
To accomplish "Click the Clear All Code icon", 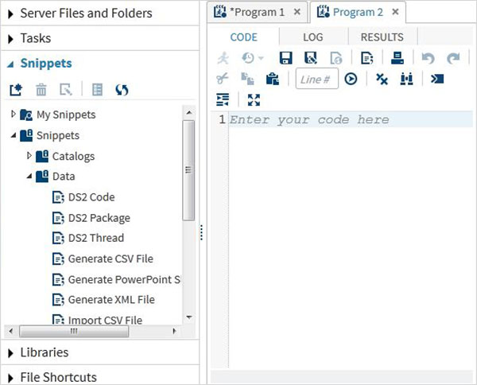I will click(382, 79).
